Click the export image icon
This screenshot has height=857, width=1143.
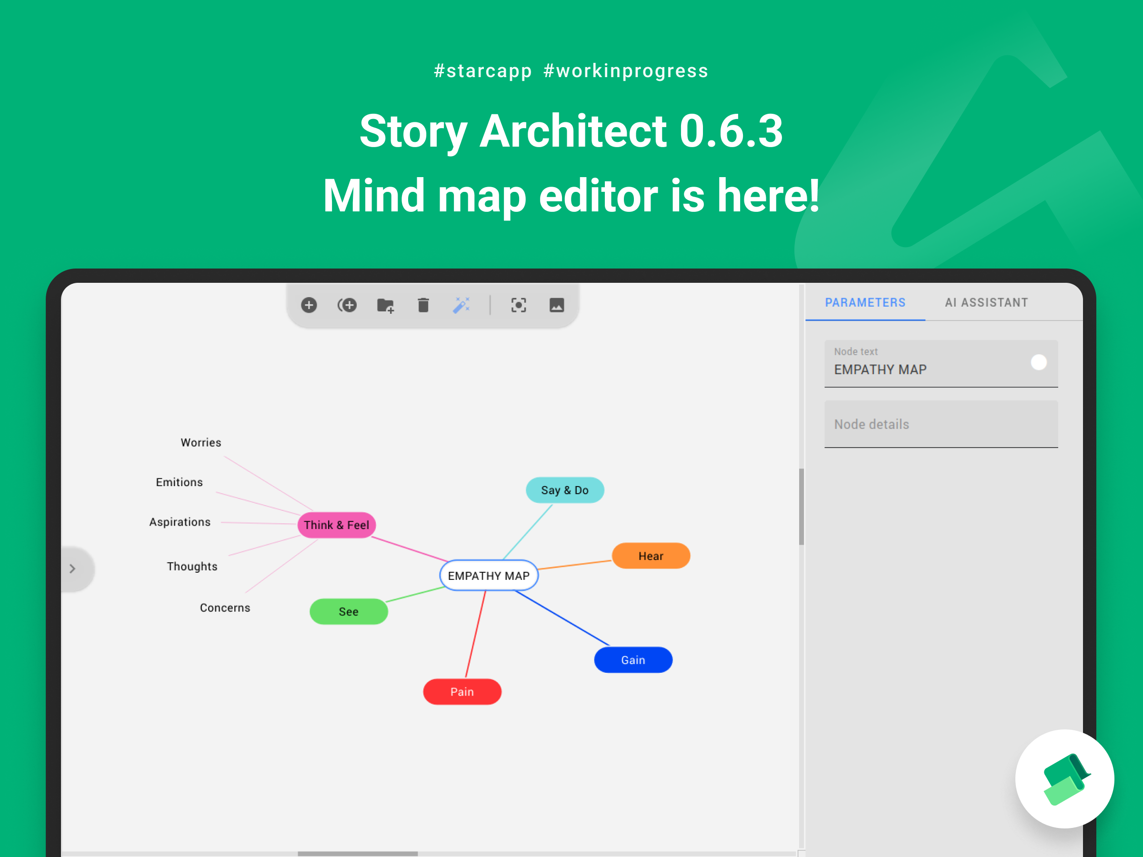pos(557,305)
